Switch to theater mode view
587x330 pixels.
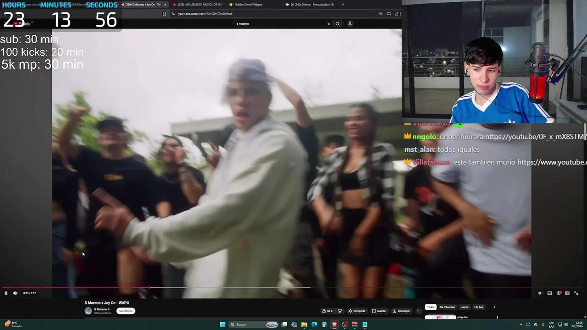coord(567,293)
